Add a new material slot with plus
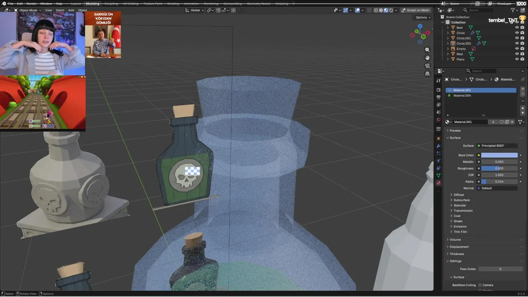This screenshot has width=528, height=297. click(x=523, y=89)
